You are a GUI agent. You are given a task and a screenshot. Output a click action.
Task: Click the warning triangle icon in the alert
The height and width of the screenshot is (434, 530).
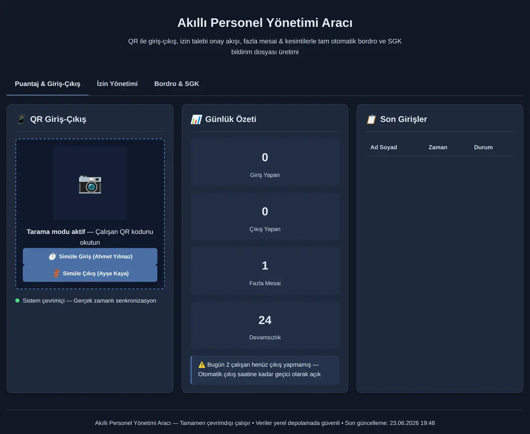coord(202,365)
